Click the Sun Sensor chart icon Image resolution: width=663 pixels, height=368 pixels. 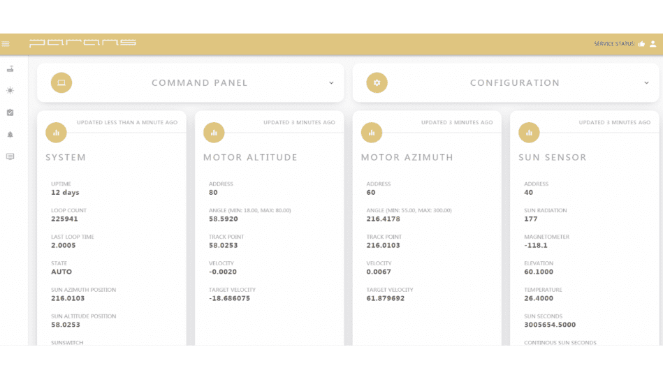(x=530, y=132)
